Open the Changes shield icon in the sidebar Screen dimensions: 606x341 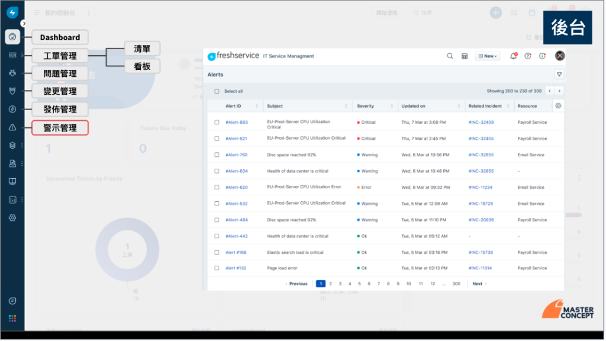point(12,91)
